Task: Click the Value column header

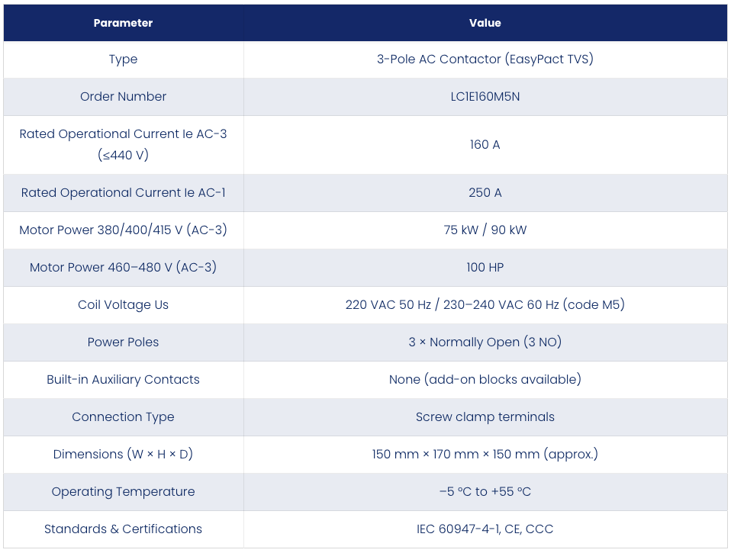Action: 485,23
